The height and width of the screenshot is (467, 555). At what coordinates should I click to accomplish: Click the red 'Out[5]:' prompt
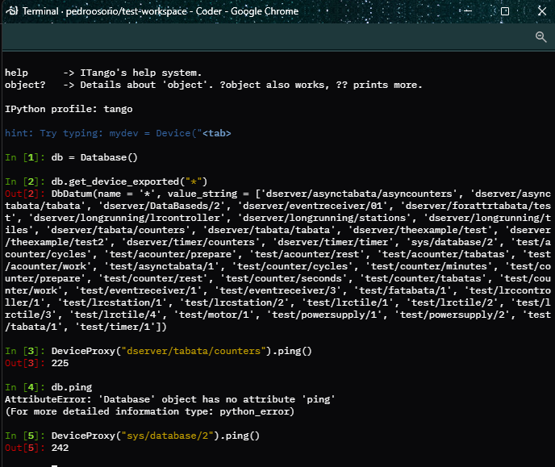25,448
